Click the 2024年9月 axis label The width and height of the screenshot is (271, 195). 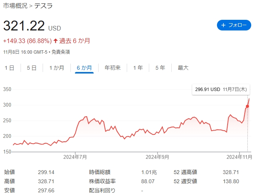157,157
